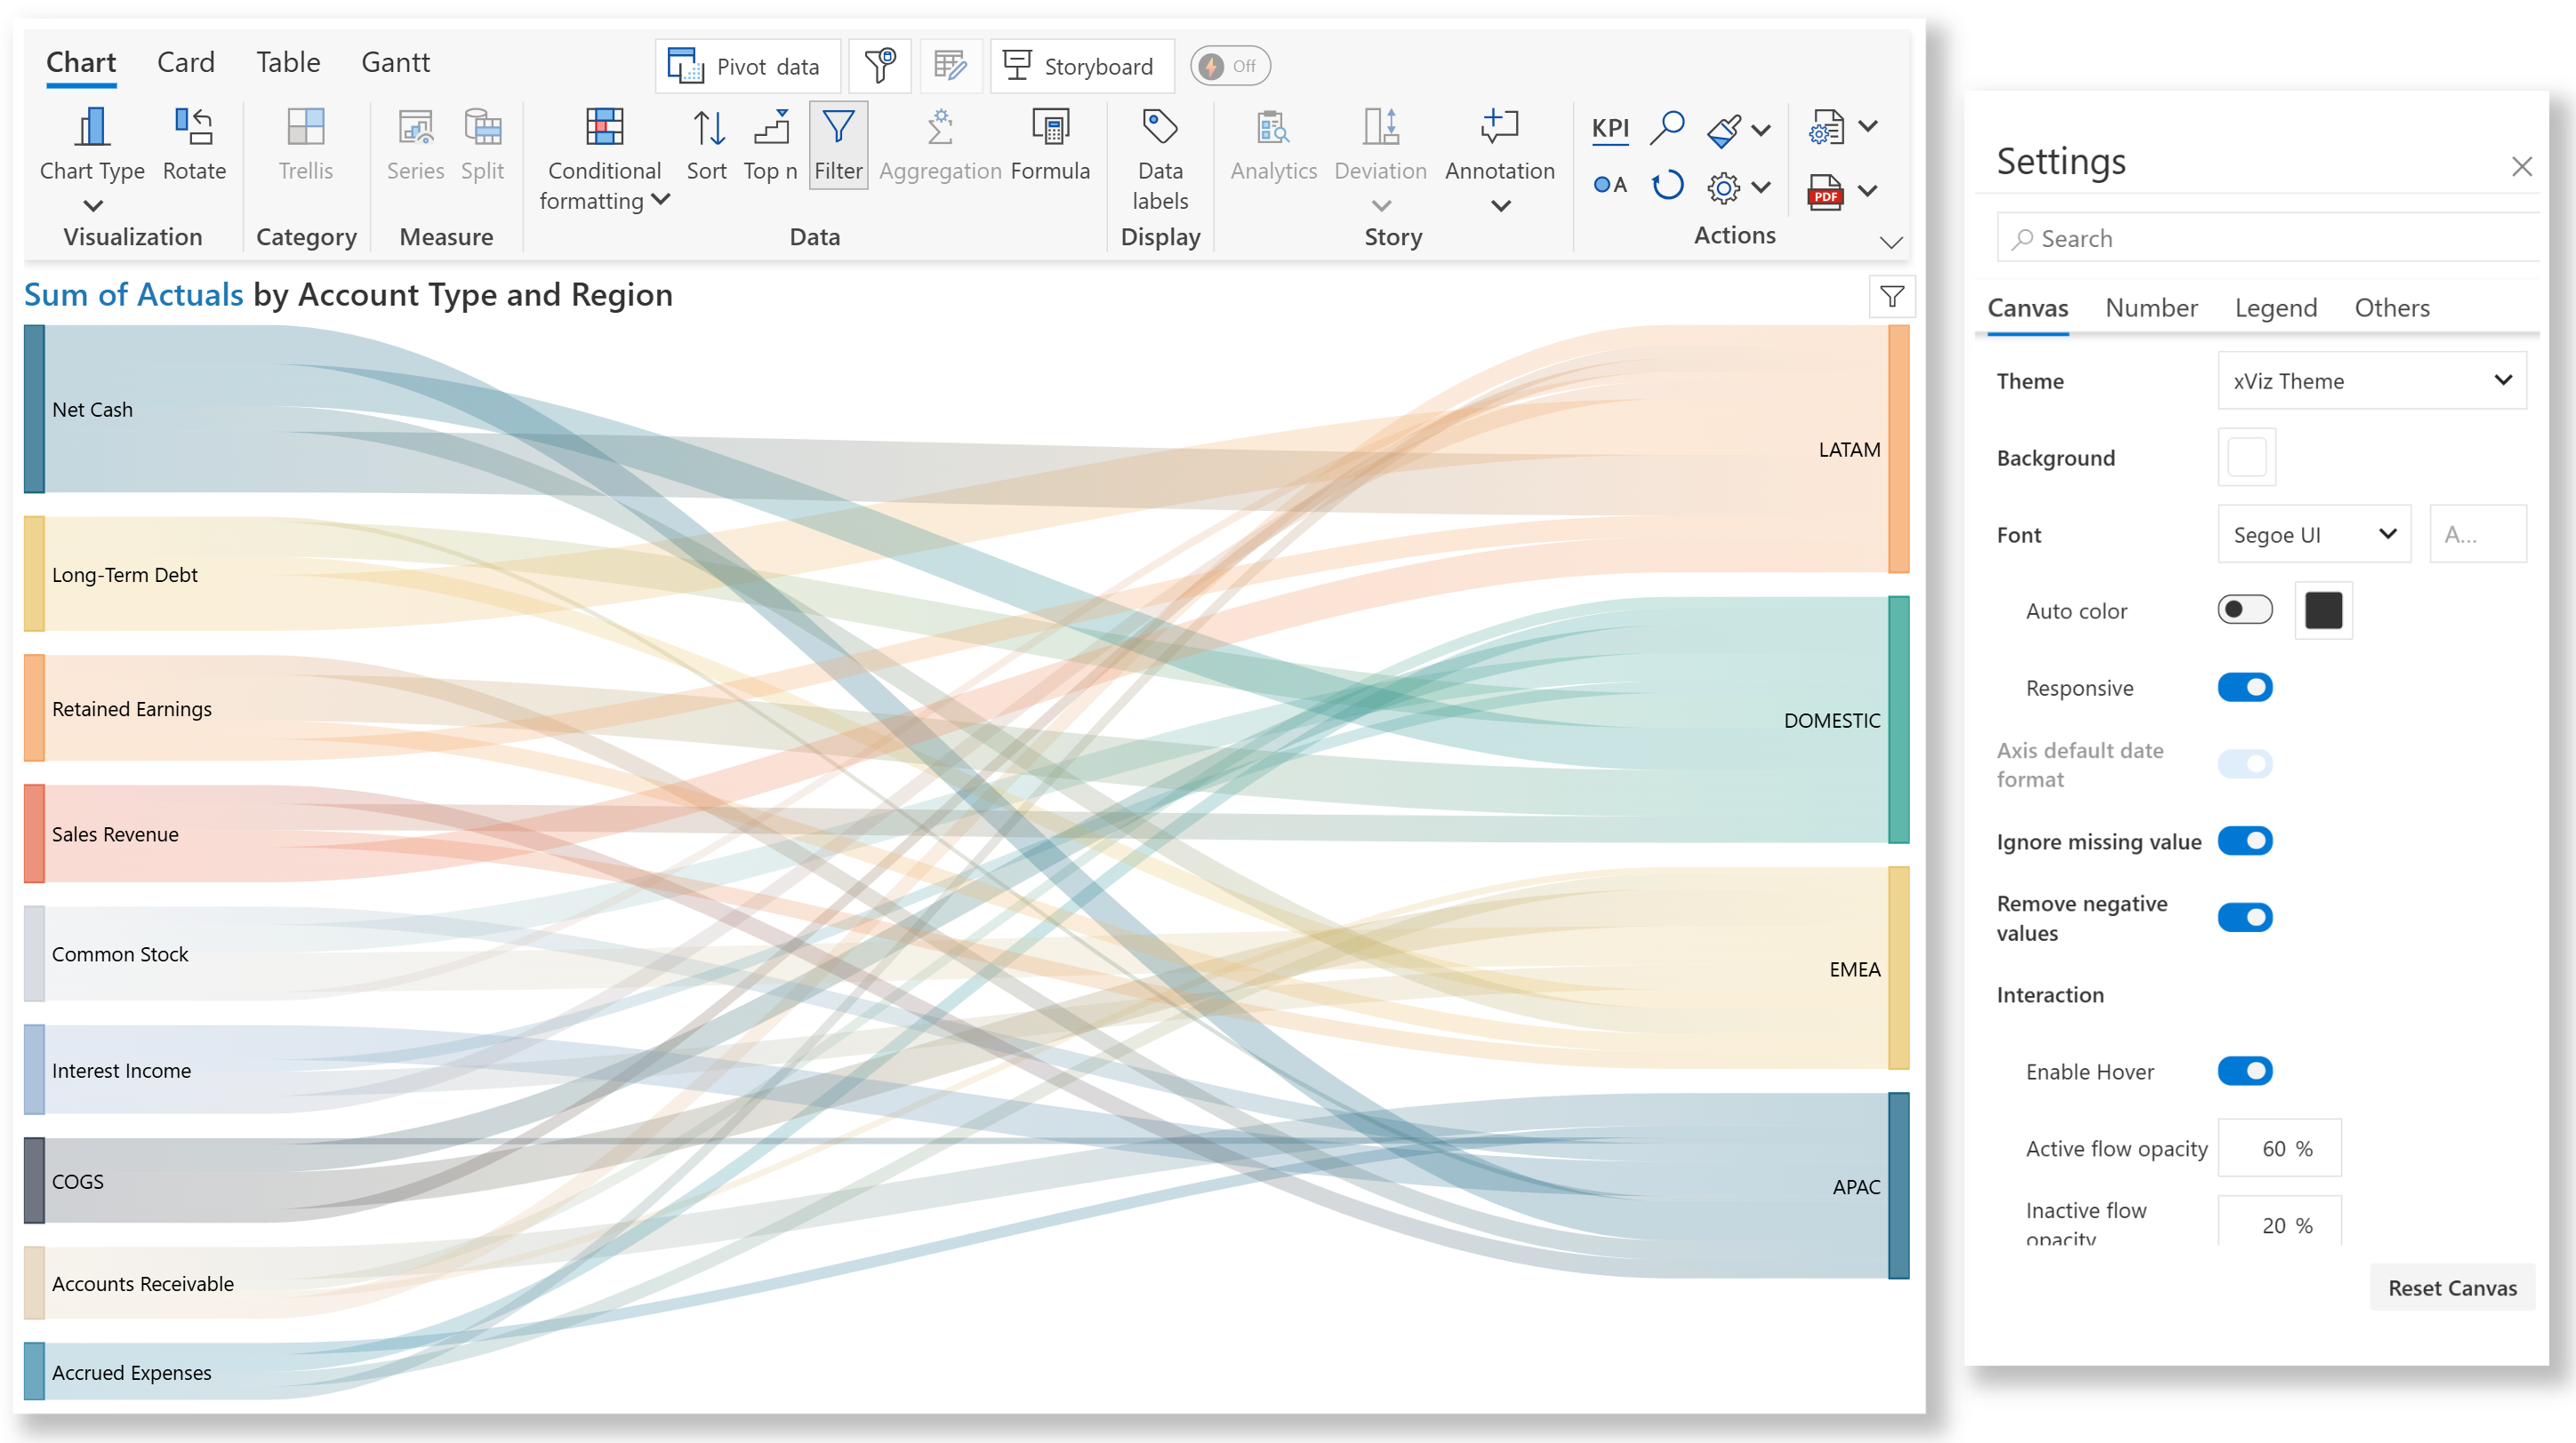
Task: Open the Theme dropdown showing xViz Theme
Action: coord(2372,380)
